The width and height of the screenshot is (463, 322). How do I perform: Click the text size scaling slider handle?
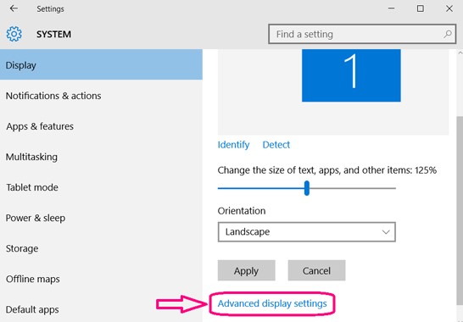click(x=307, y=188)
